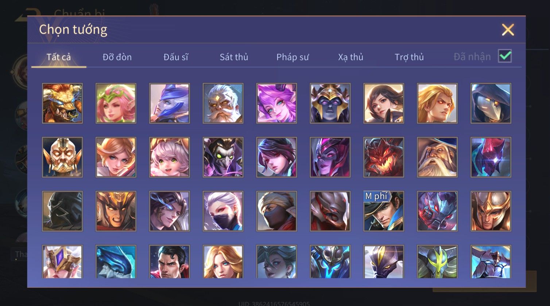Choose the hero tagged M phí
550x306 pixels.
point(384,211)
